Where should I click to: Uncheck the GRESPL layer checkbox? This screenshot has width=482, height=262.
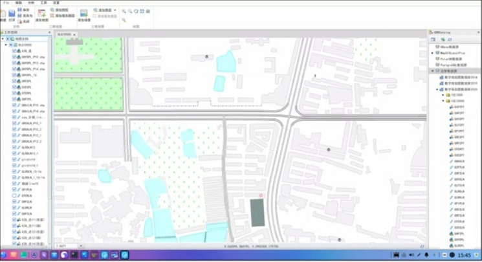point(14,81)
